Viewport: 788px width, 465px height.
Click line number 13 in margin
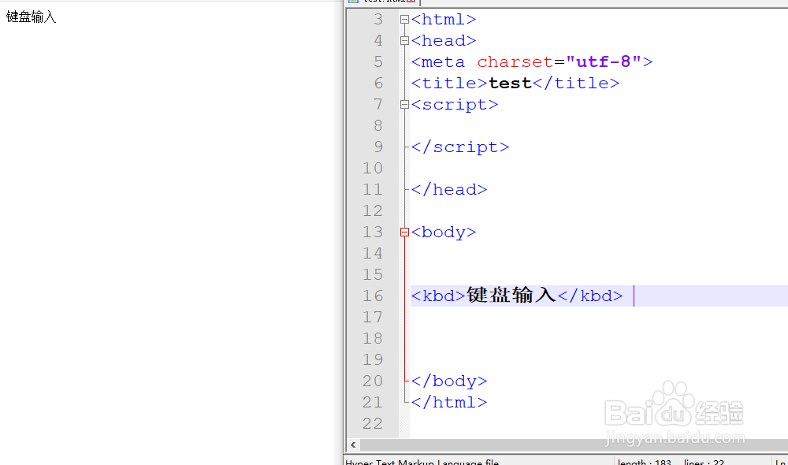pos(373,232)
